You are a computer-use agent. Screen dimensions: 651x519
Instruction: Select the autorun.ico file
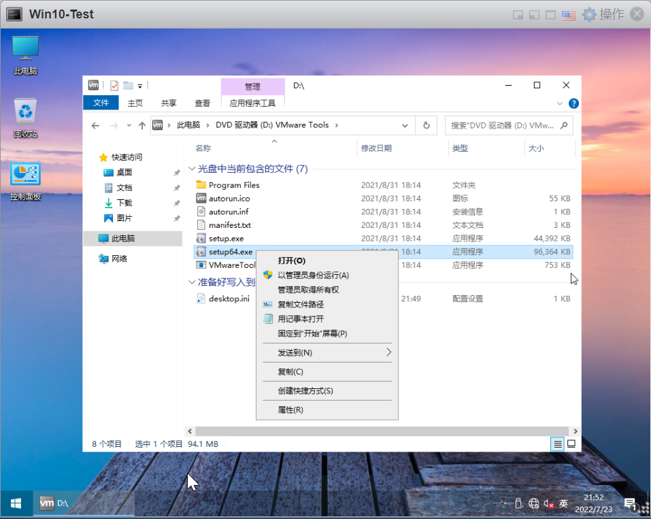coord(229,199)
